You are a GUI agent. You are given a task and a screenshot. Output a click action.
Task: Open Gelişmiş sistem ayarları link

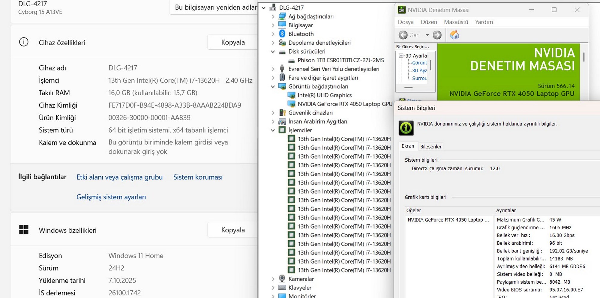[111, 197]
